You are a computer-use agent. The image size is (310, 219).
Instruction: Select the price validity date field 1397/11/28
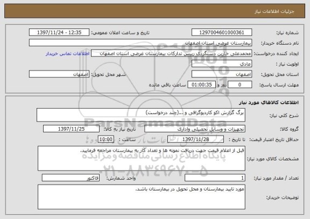[195, 139]
